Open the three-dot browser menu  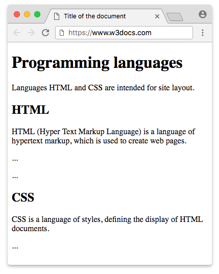[x=203, y=33]
